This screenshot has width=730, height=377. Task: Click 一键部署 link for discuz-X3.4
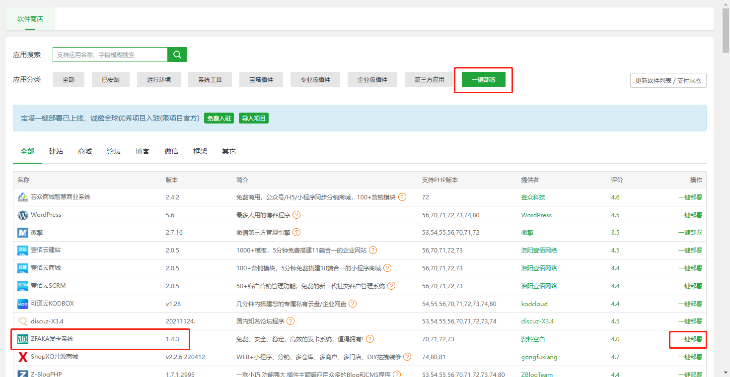(690, 321)
